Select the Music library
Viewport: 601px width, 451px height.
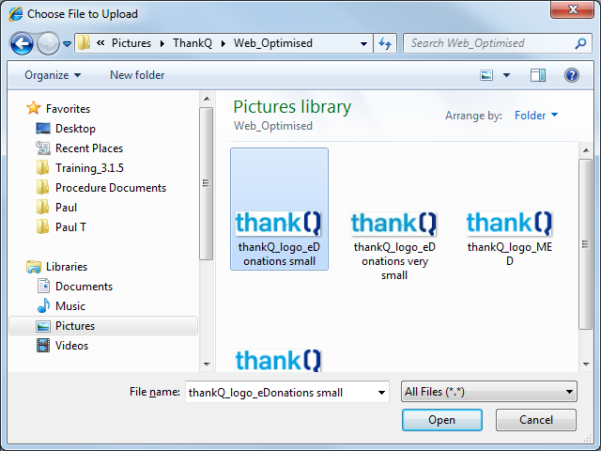point(70,306)
